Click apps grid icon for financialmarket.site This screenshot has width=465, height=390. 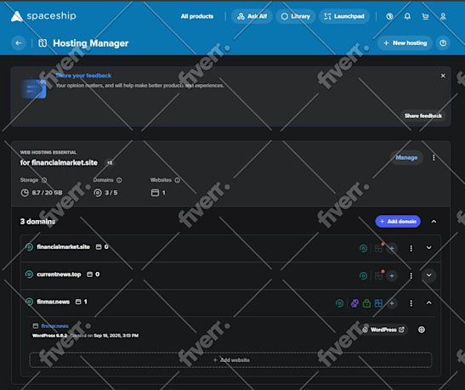(378, 248)
